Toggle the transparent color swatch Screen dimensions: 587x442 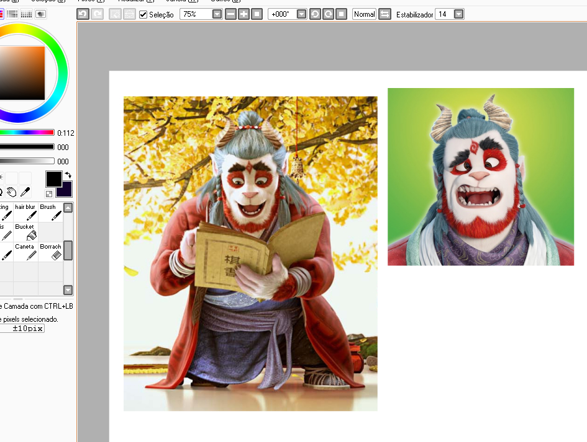coord(49,194)
